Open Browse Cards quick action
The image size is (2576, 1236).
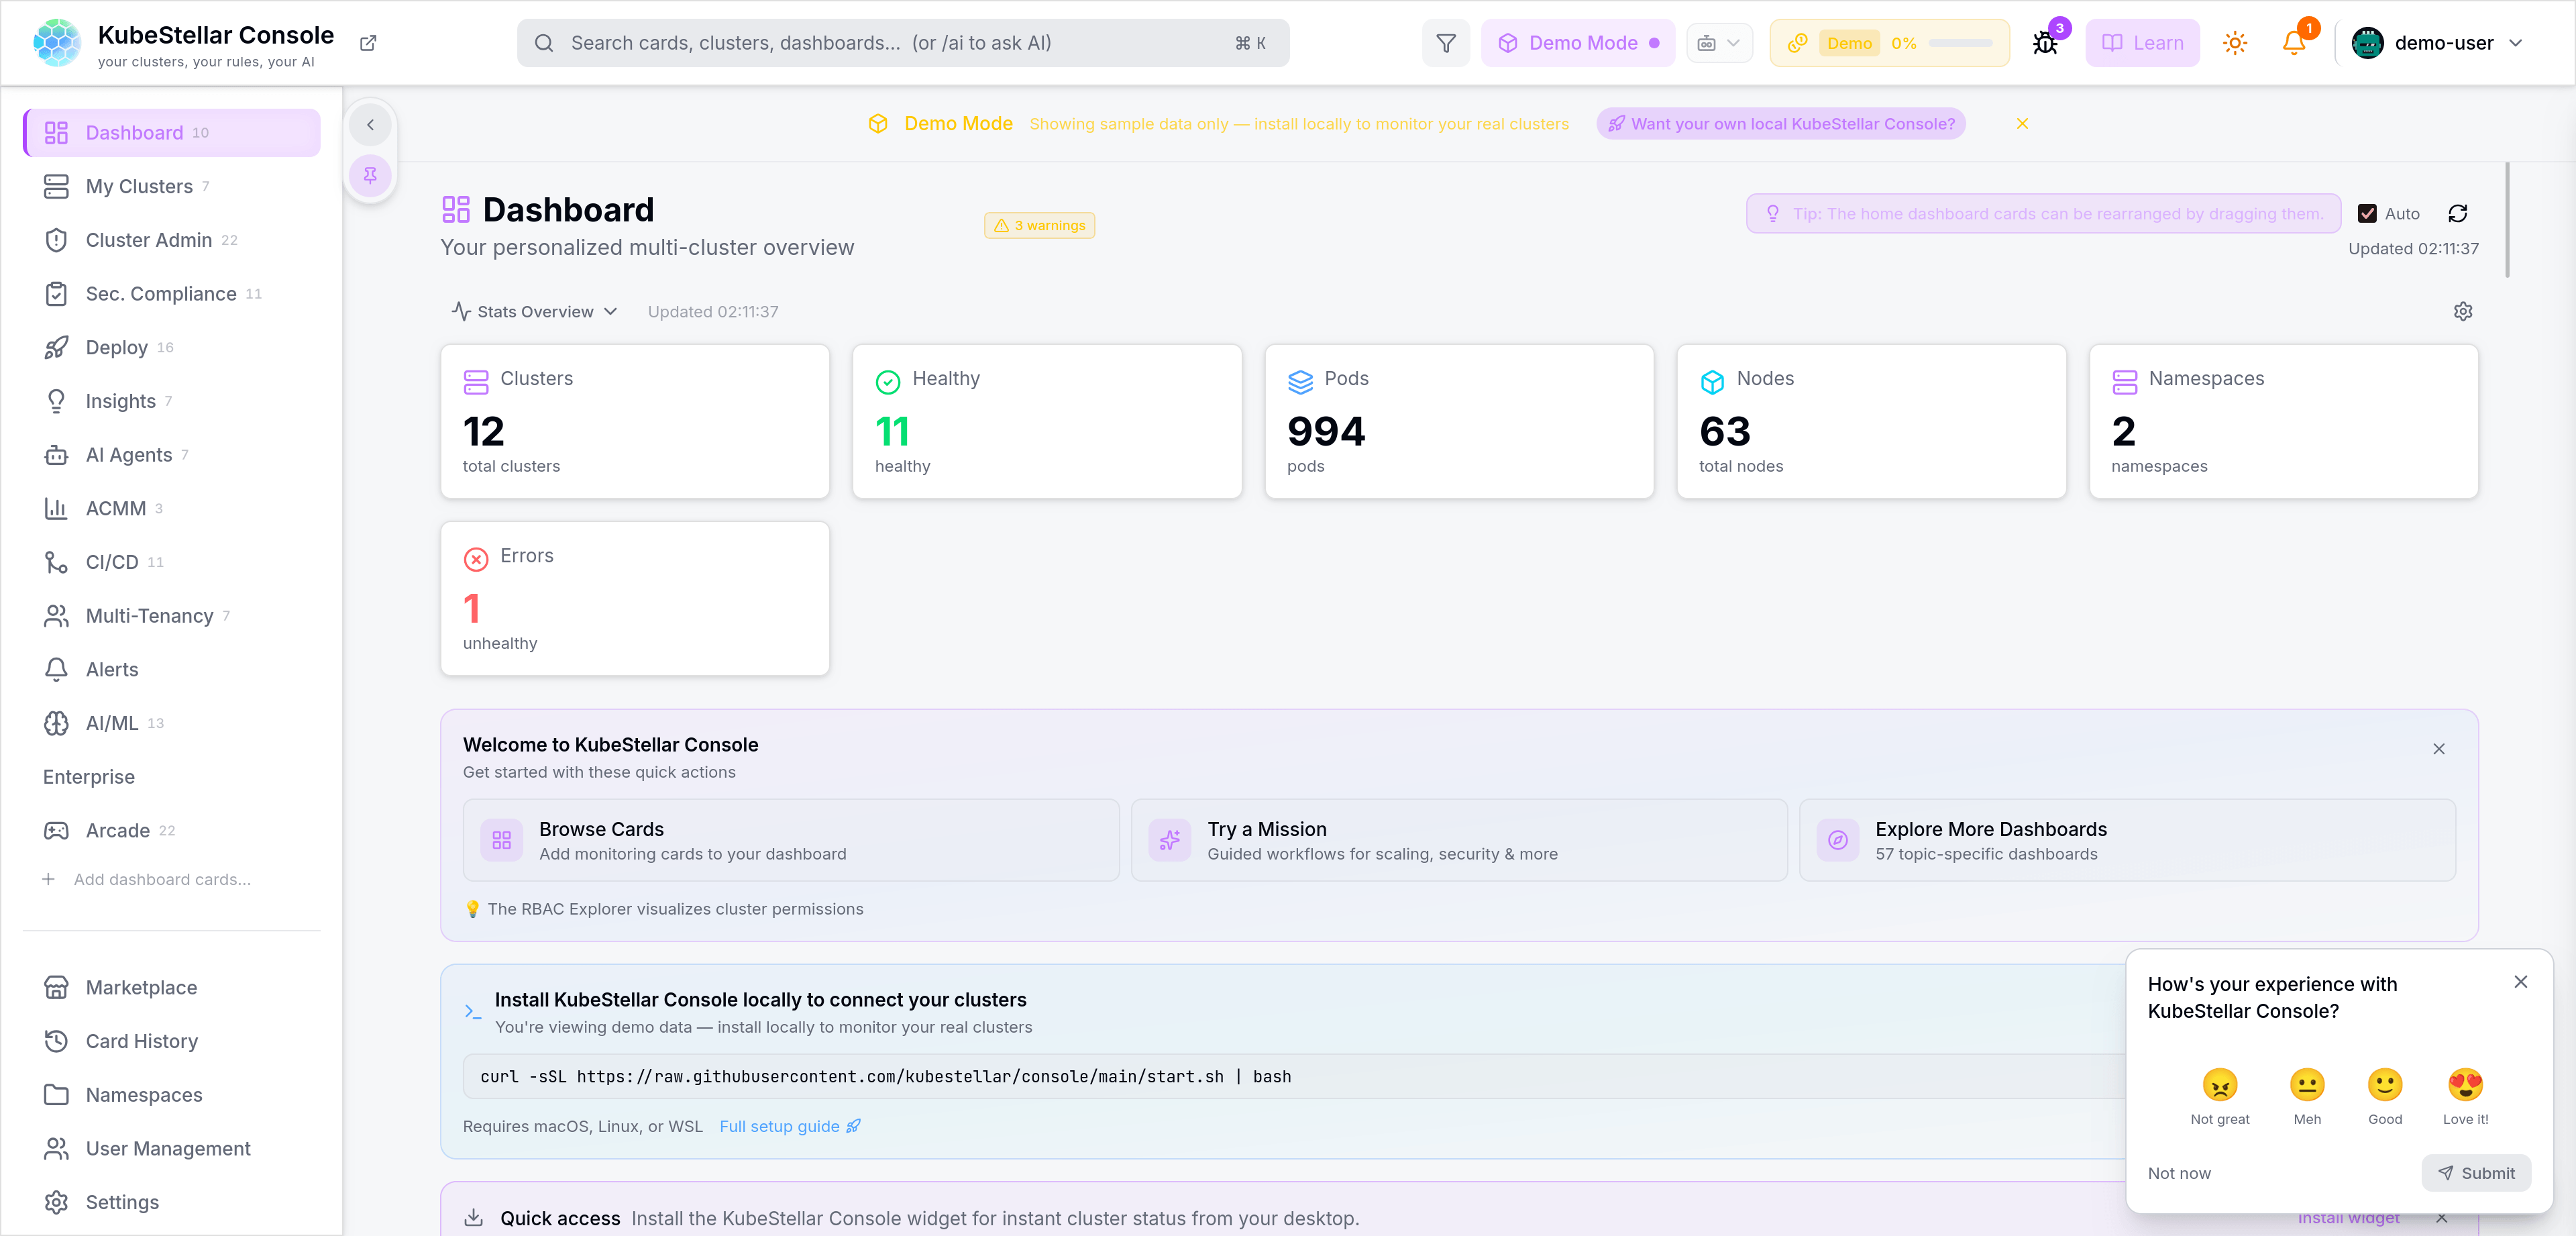click(x=791, y=840)
